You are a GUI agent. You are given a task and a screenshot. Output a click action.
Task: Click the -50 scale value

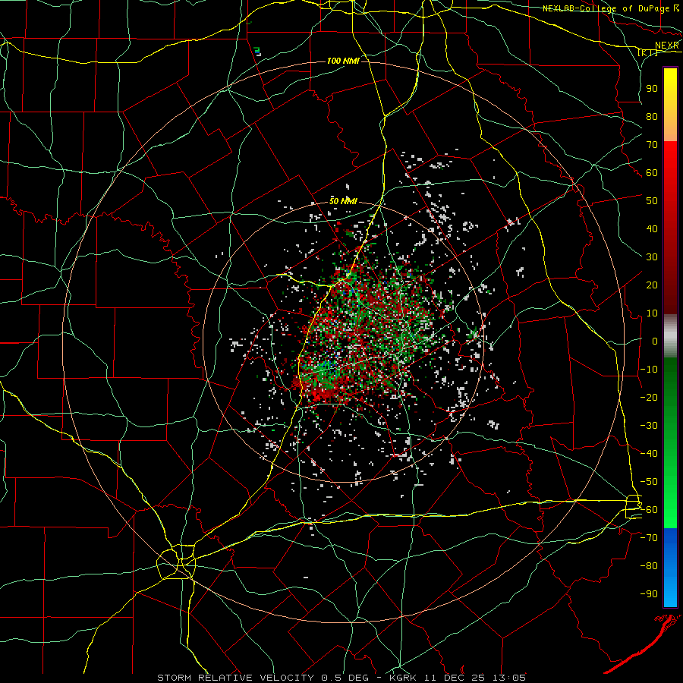pos(649,482)
